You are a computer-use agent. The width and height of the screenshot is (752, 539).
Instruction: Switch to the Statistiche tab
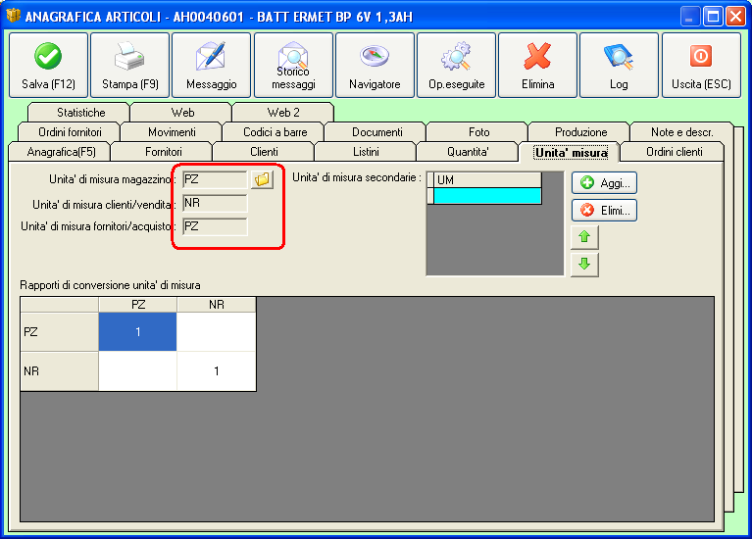[x=79, y=113]
